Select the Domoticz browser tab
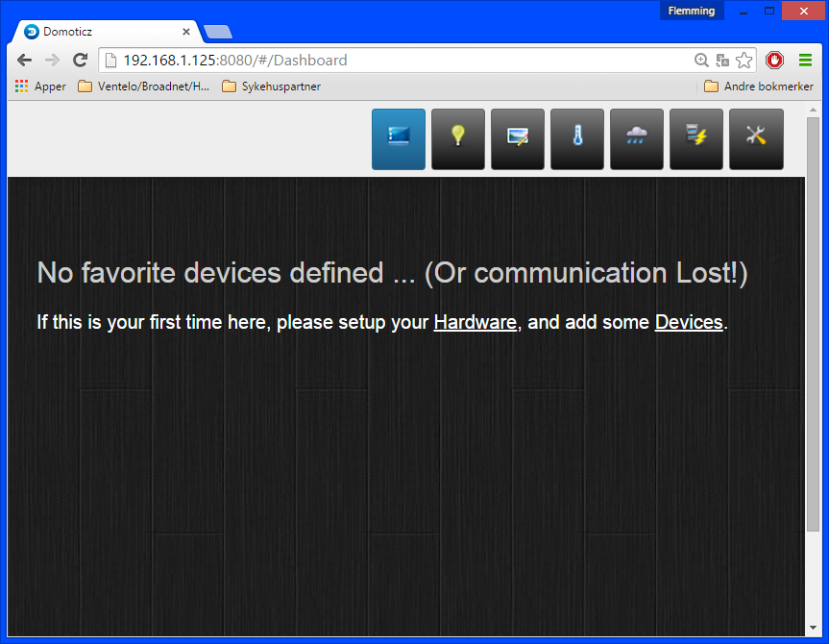The width and height of the screenshot is (829, 644). pyautogui.click(x=106, y=32)
